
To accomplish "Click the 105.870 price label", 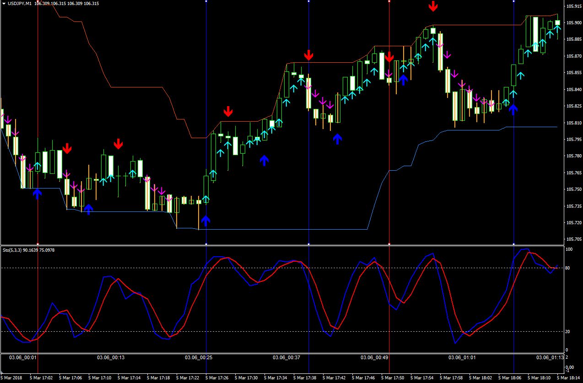I will 574,56.
